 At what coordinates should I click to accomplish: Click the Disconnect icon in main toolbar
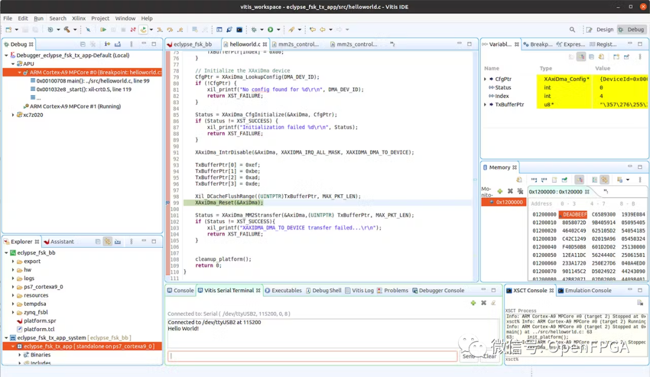[x=133, y=29]
